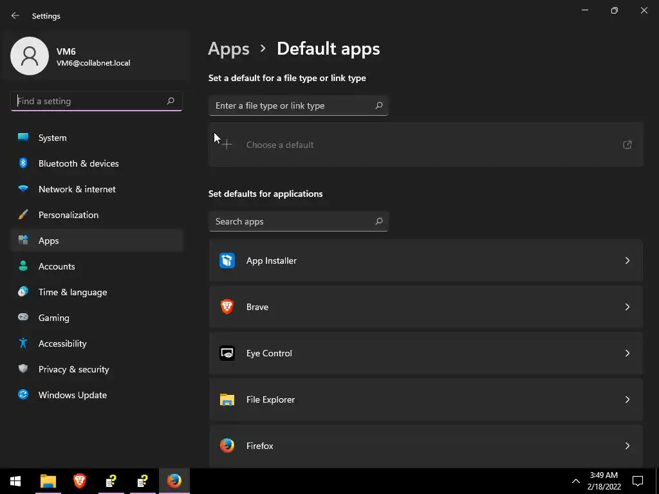
Task: Click the Privacy & security shield icon
Action: click(23, 369)
